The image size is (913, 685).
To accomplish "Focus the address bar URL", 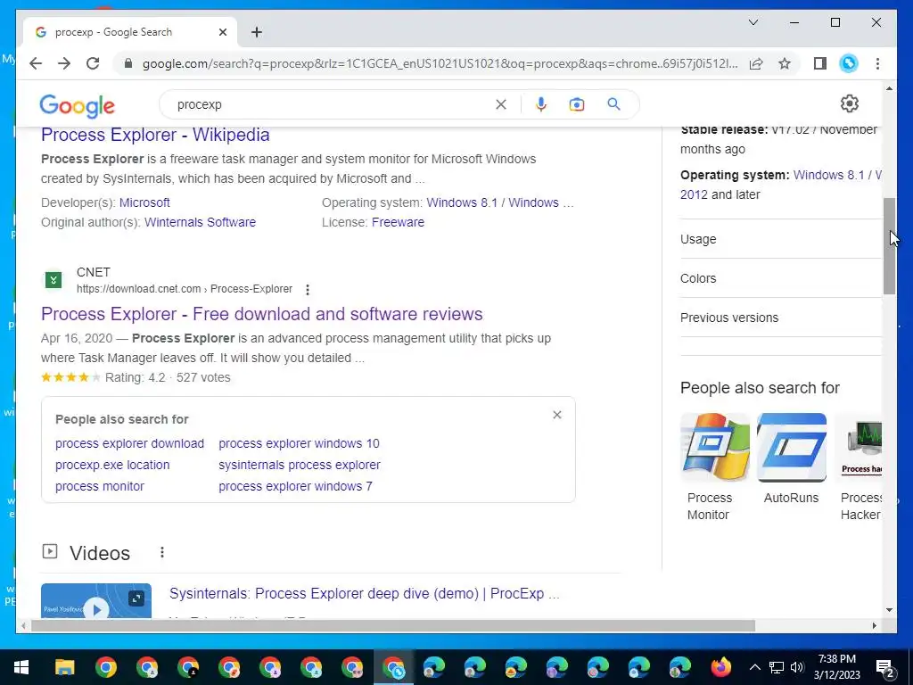I will click(440, 63).
